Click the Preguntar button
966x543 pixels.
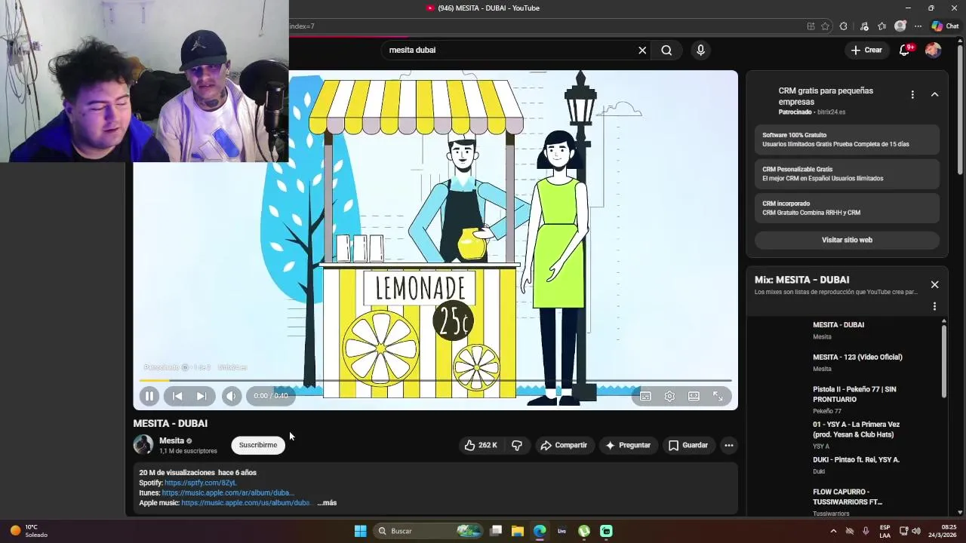(x=628, y=445)
